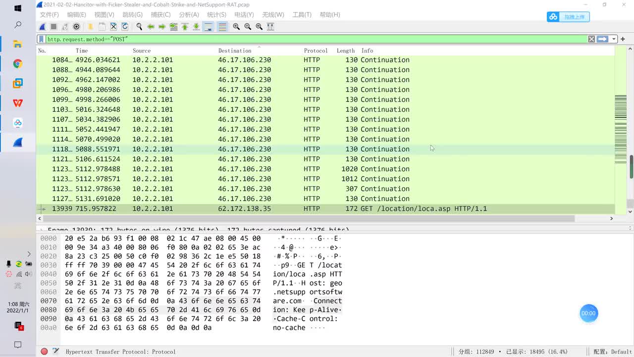
Task: Sort packets by the Source column
Action: (142, 51)
